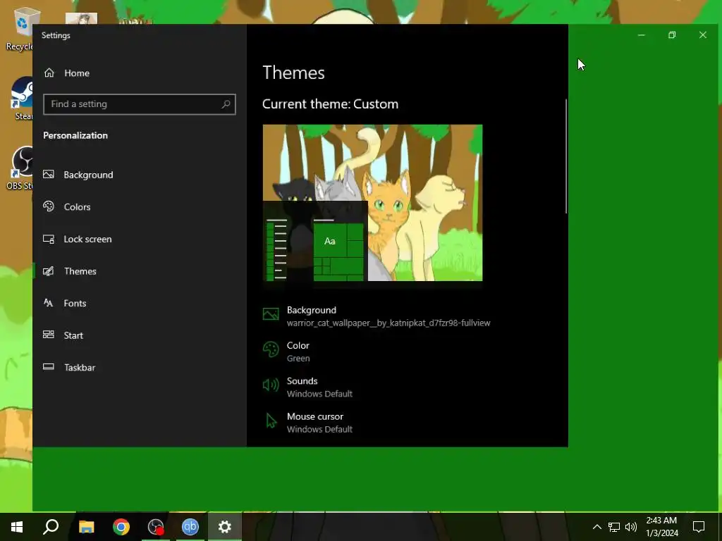Viewport: 722px width, 541px height.
Task: Open the Action Center notifications icon
Action: click(x=699, y=527)
